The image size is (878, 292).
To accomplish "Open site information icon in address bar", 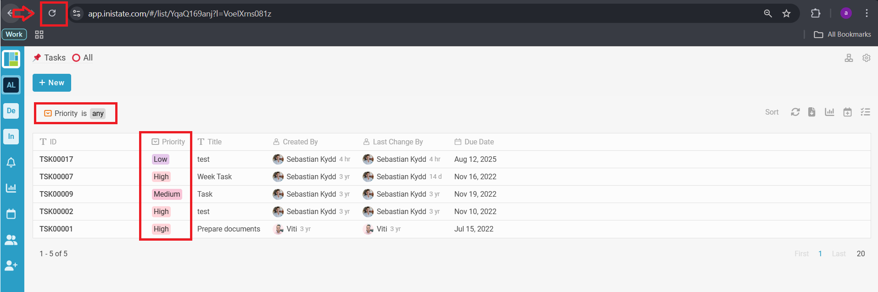I will coord(77,13).
